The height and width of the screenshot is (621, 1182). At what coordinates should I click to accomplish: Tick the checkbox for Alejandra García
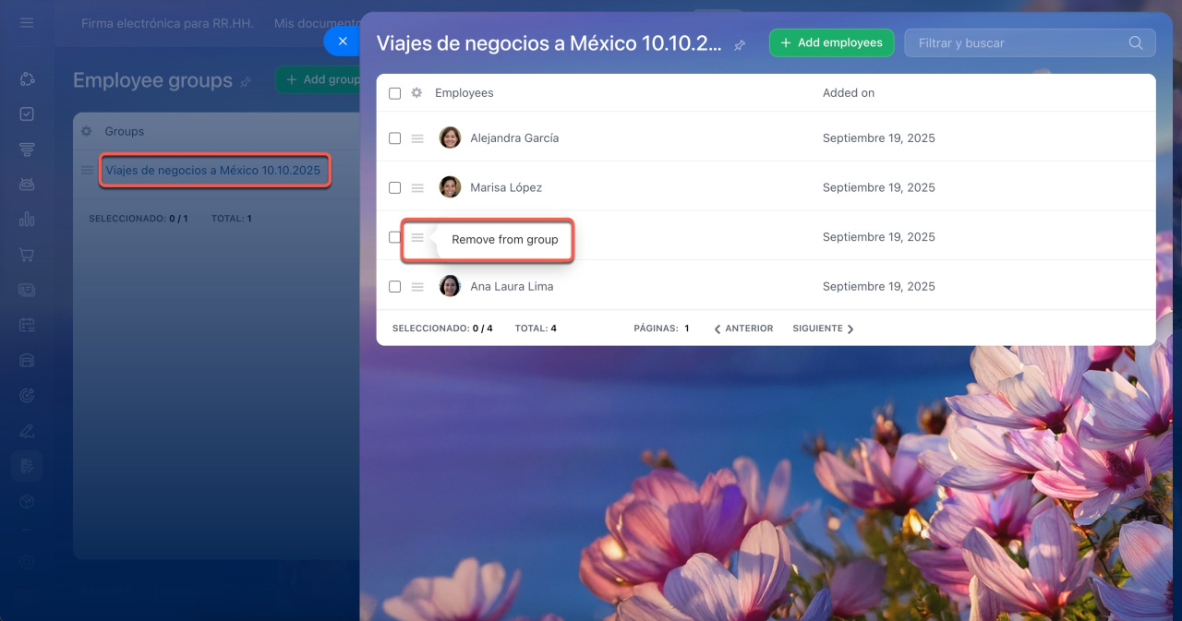pos(395,138)
